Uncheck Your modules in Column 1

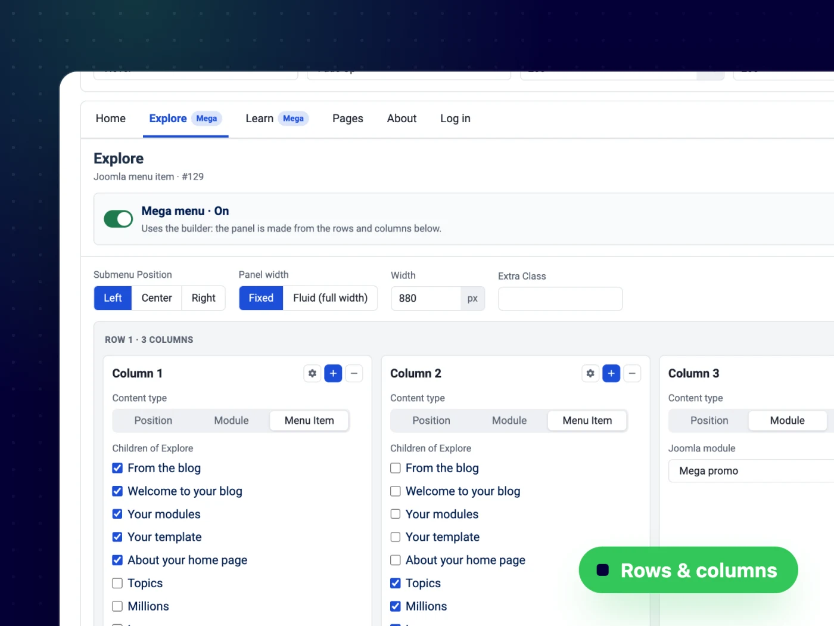(x=117, y=514)
